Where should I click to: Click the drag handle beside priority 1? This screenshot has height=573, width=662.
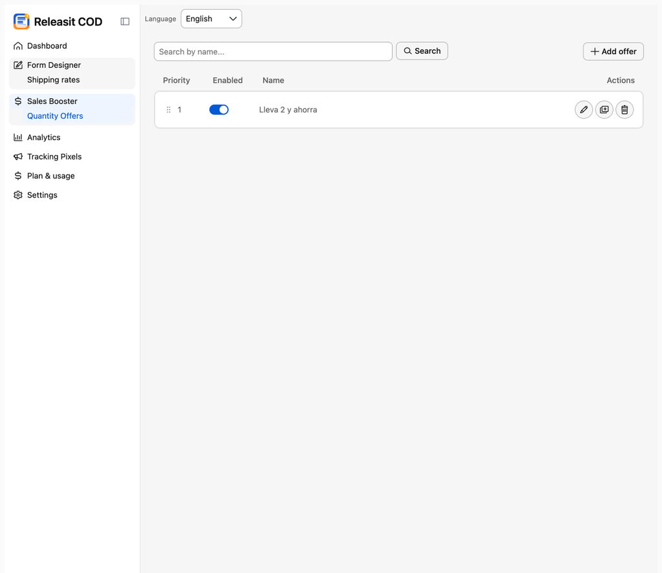(169, 110)
